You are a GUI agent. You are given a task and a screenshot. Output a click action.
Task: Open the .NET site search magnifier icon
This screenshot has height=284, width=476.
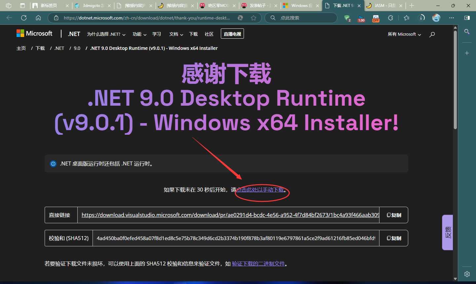pyautogui.click(x=432, y=34)
